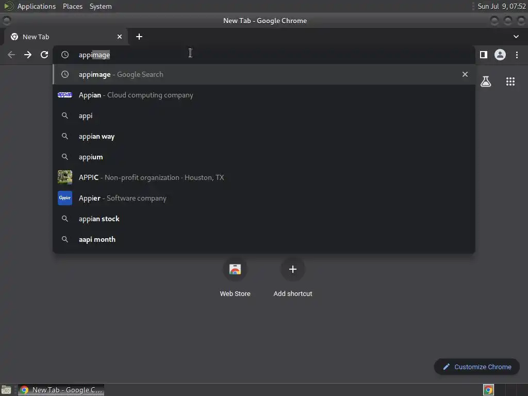Viewport: 528px width, 396px height.
Task: Click the browser forward arrow
Action: click(x=28, y=55)
